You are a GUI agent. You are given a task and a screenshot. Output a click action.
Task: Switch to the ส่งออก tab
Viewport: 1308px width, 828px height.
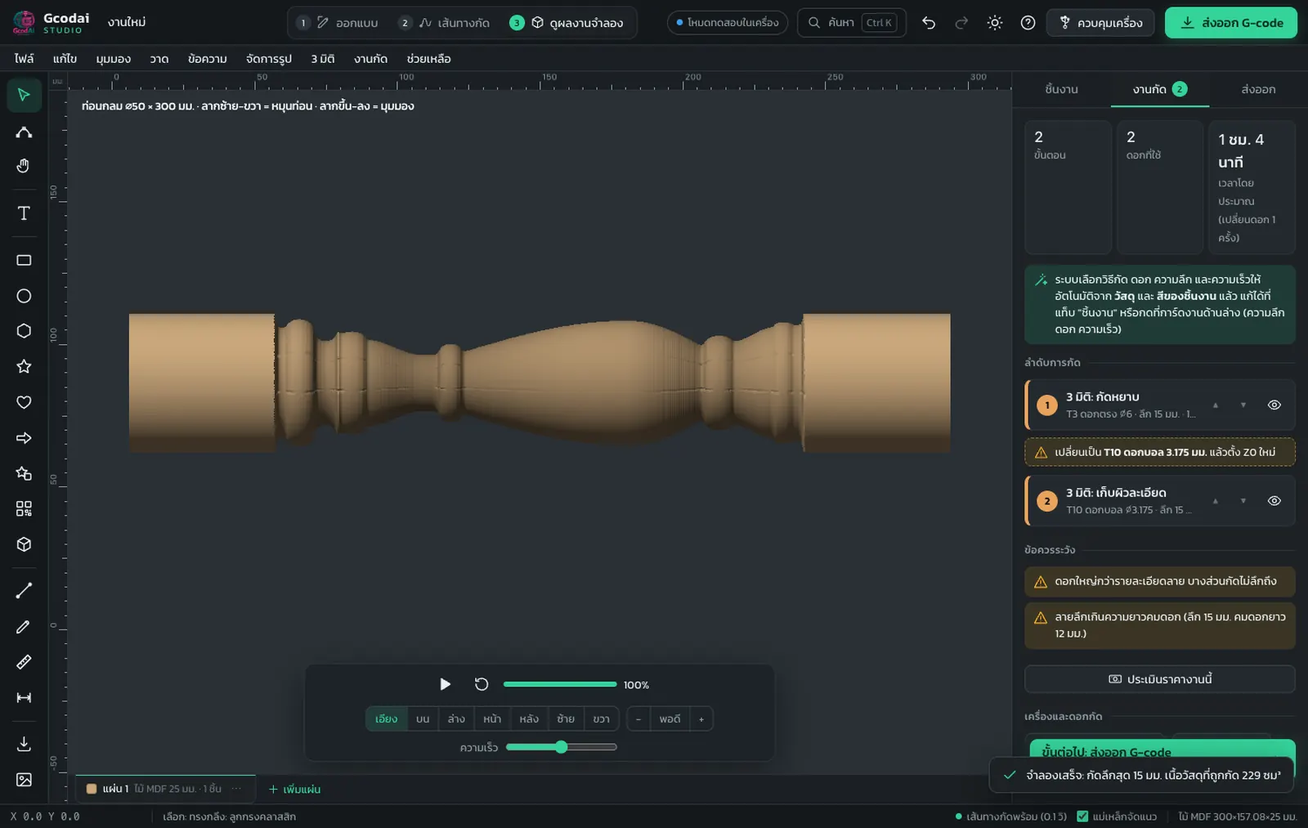1258,90
